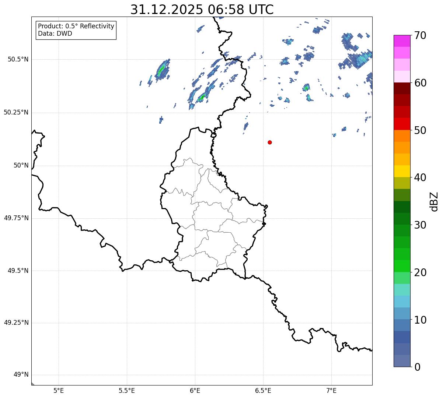The width and height of the screenshot is (443, 398).
Task: Click the 50.25°N latitude label
Action: [x=16, y=112]
